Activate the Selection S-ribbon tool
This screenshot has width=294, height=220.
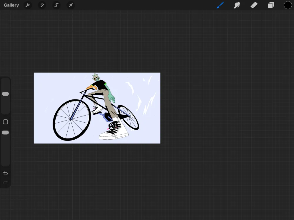pyautogui.click(x=56, y=5)
